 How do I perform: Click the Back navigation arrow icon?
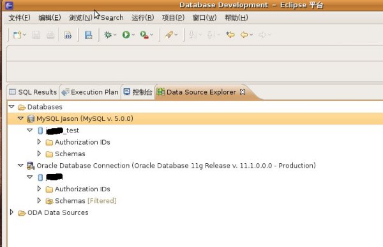[244, 35]
